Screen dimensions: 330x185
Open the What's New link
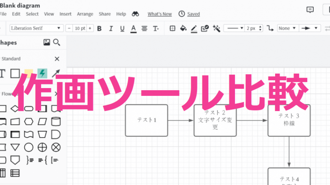[x=159, y=14]
